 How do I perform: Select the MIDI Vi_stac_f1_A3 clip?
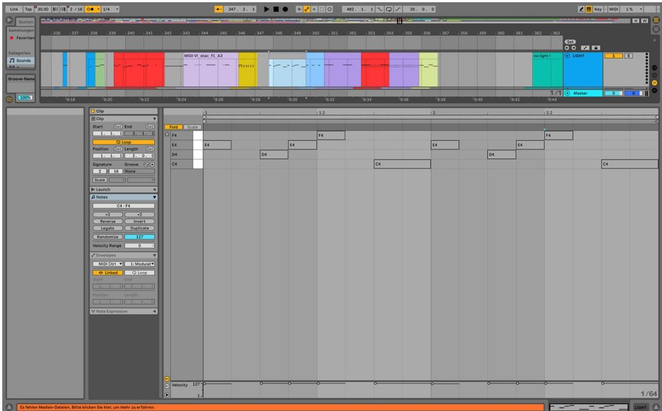coord(210,69)
